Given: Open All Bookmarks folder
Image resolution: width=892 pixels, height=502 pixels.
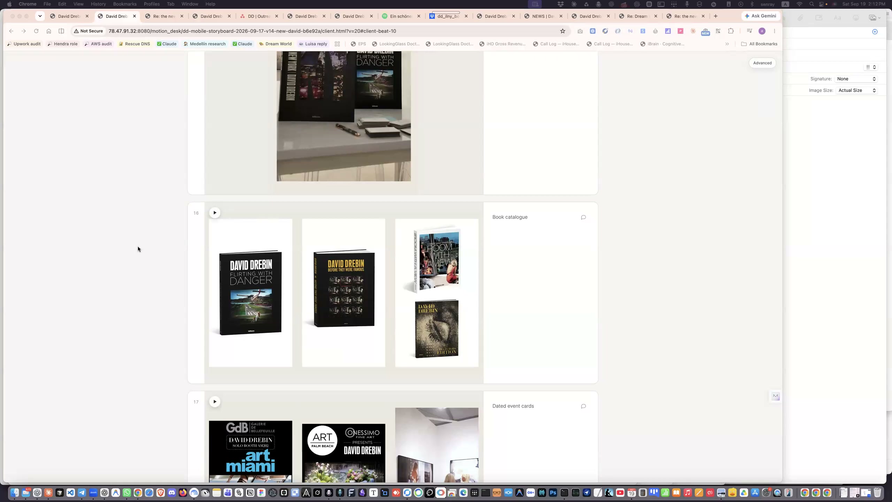Looking at the screenshot, I should point(759,44).
